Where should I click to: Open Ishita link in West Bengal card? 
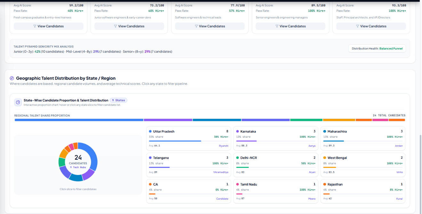pyautogui.click(x=400, y=172)
